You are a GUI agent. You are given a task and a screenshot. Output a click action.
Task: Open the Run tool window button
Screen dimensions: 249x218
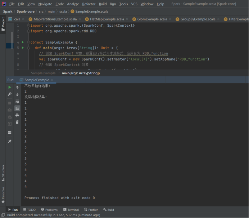pos(13,210)
